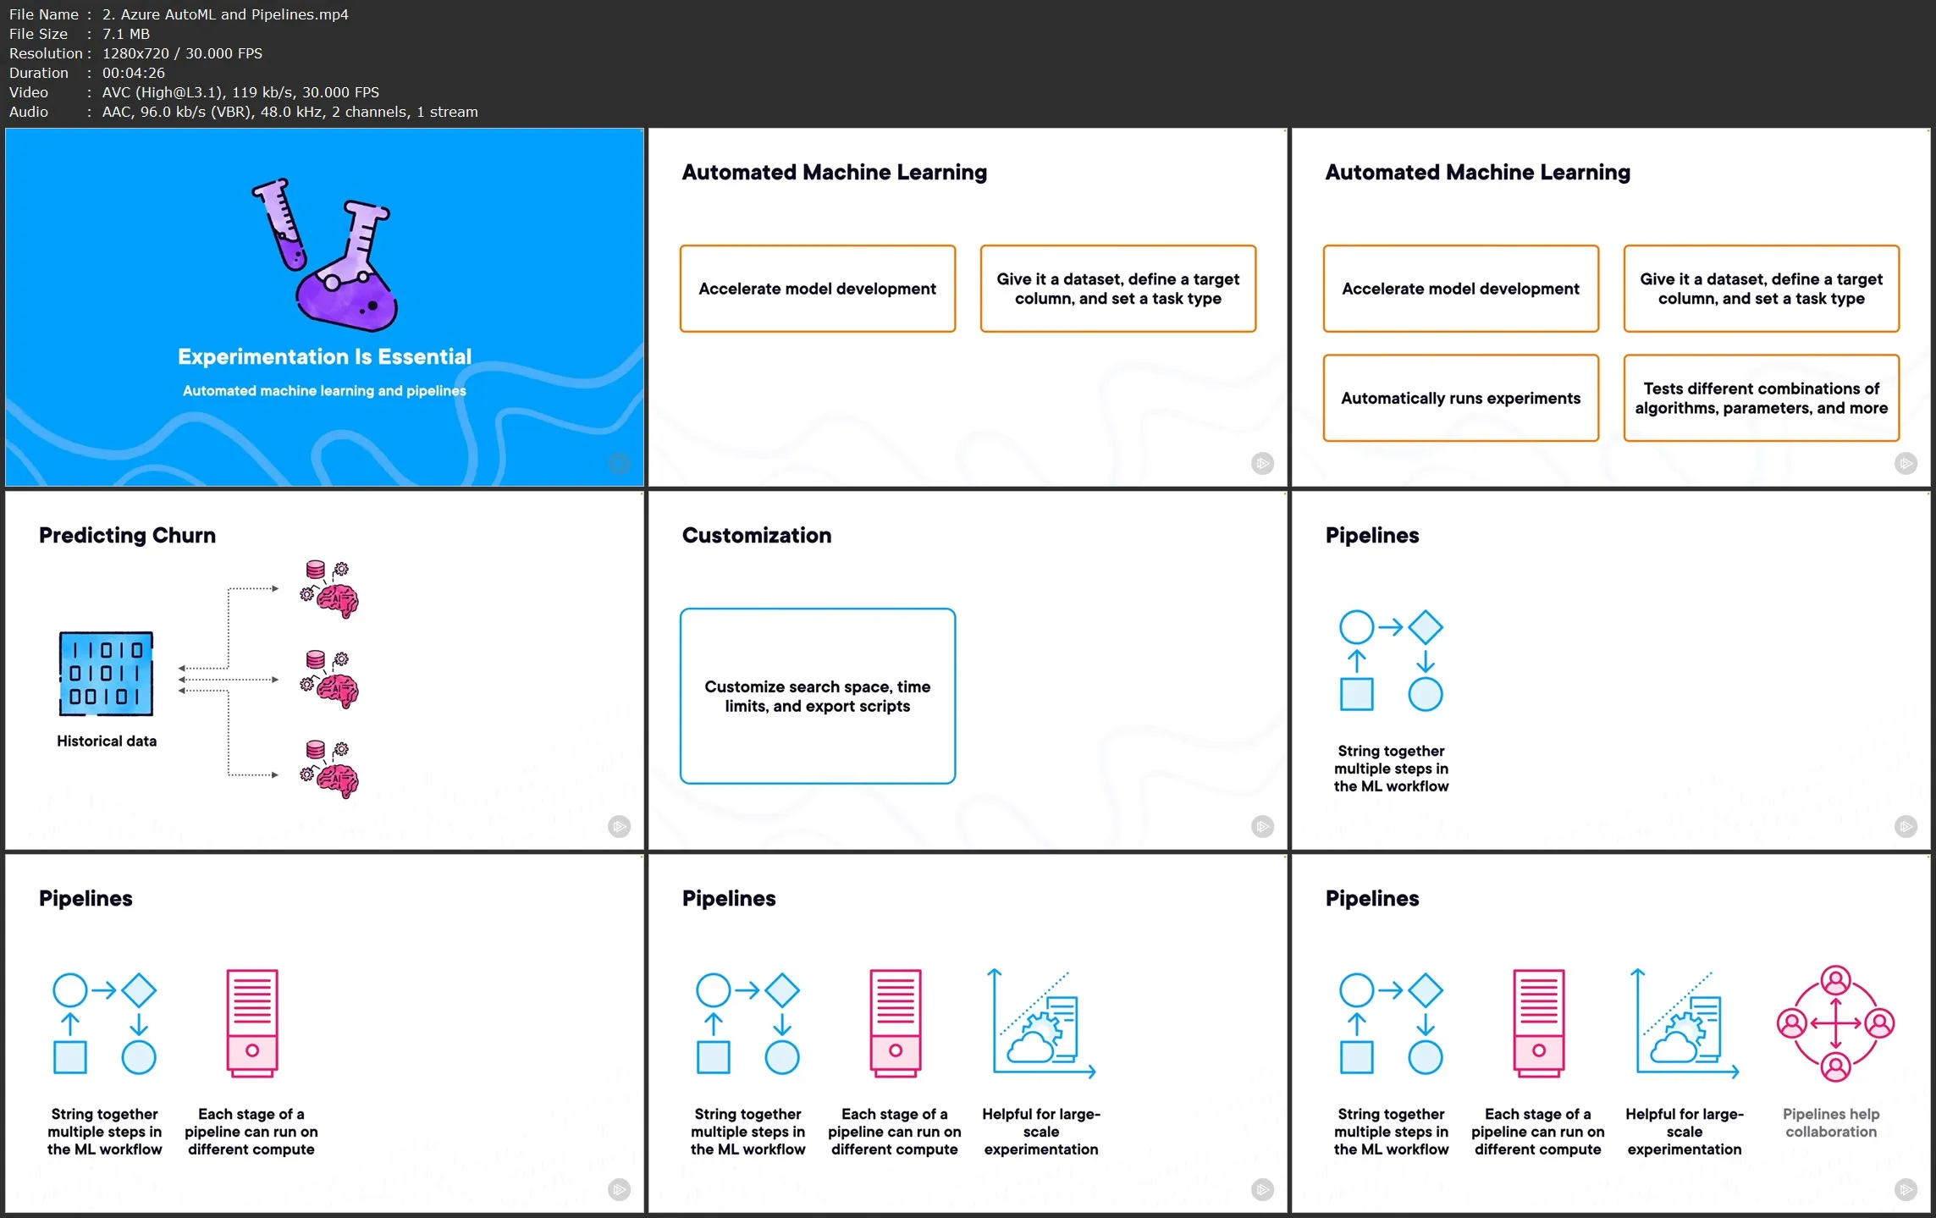This screenshot has height=1218, width=1936.
Task: Click the workflow shapes icon on the three-icon Pipelines slide
Action: pos(748,1024)
